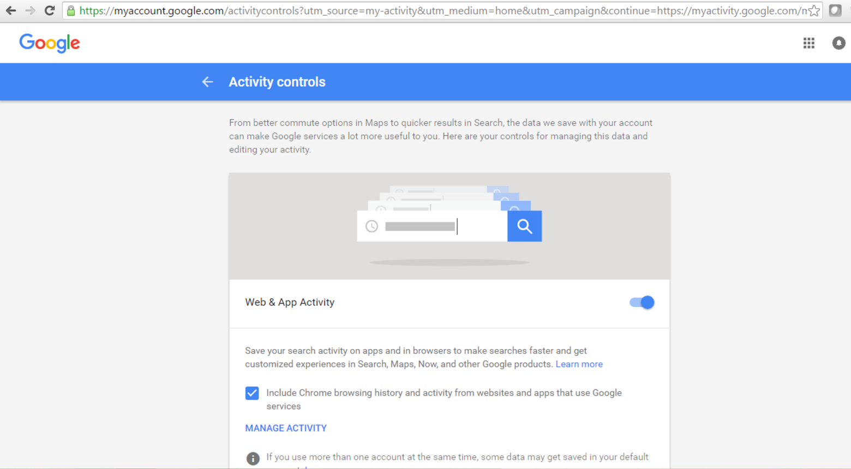Click the clock icon in the search illustration
The width and height of the screenshot is (851, 469).
pos(371,226)
